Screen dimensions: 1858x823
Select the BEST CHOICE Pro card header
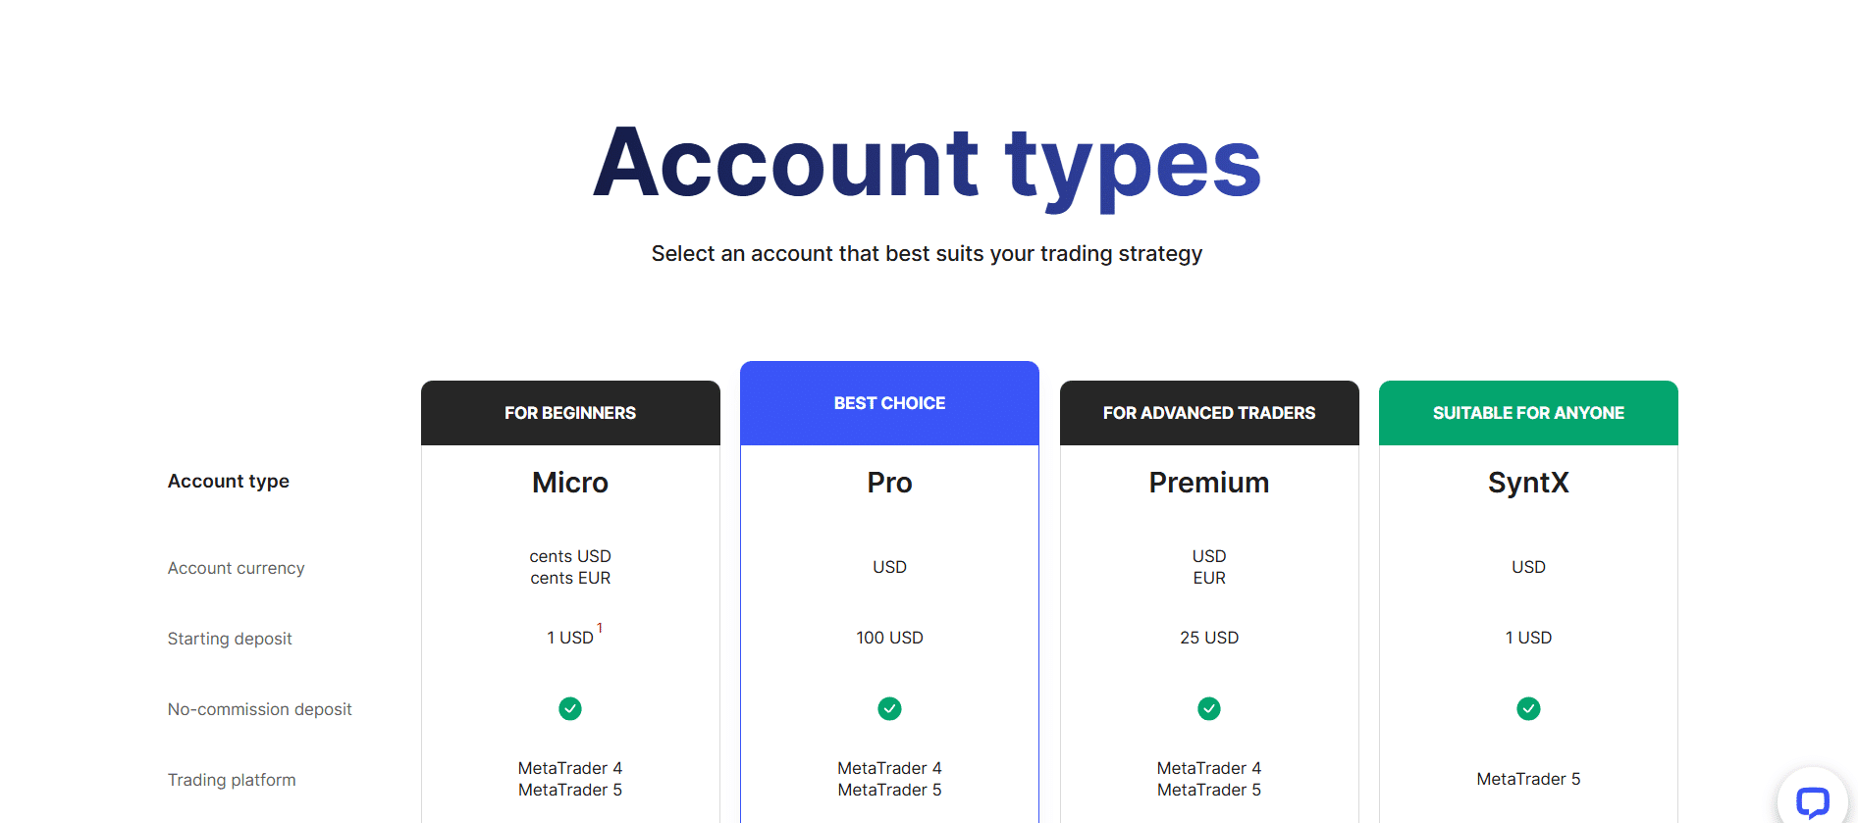pos(888,402)
